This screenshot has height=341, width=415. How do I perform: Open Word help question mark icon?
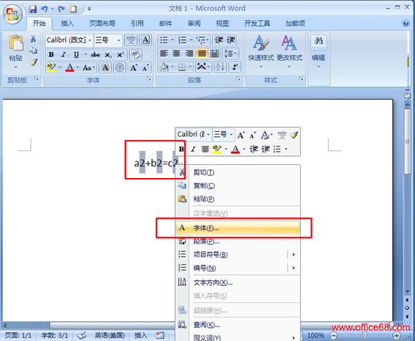click(x=406, y=23)
